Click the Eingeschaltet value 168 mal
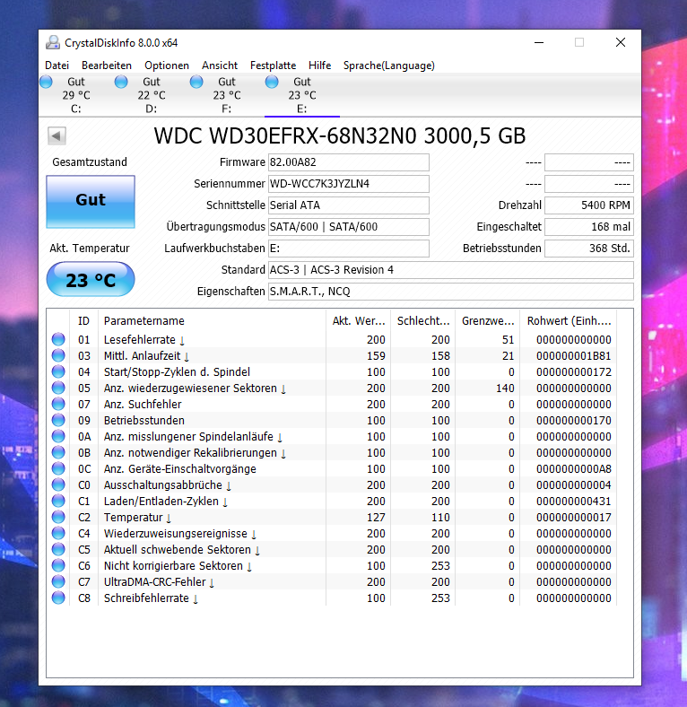The image size is (687, 707). pos(589,227)
